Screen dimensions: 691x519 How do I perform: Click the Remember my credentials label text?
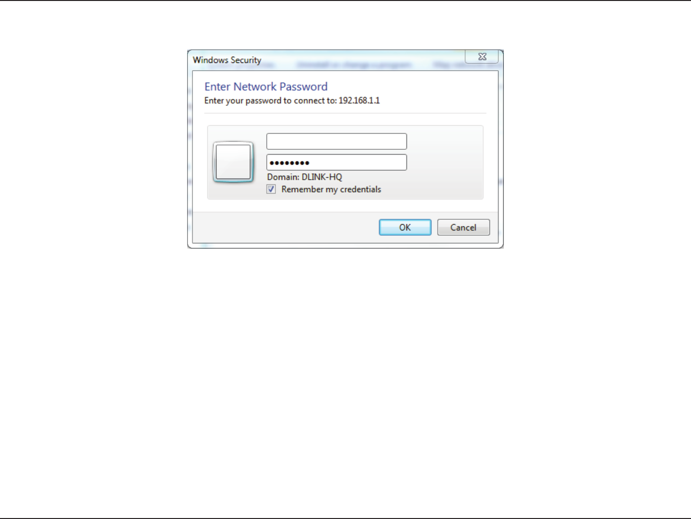click(x=331, y=189)
